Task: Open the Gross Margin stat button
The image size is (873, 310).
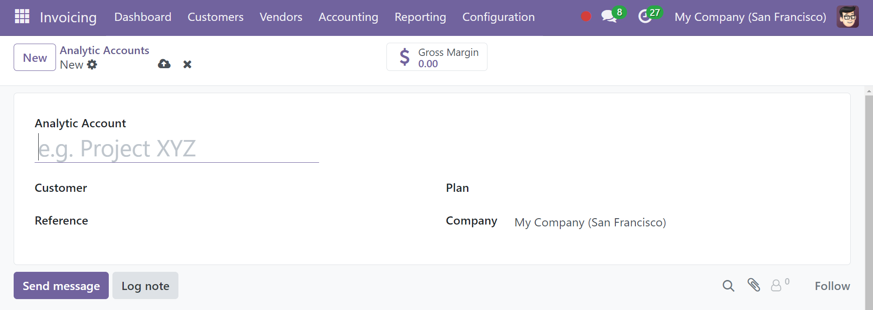Action: (x=437, y=57)
